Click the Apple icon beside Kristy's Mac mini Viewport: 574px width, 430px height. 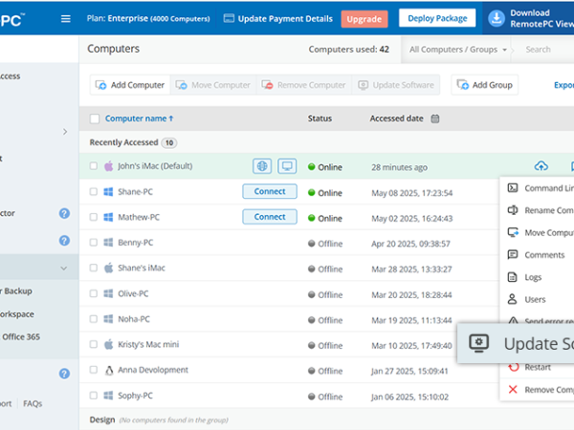point(109,344)
